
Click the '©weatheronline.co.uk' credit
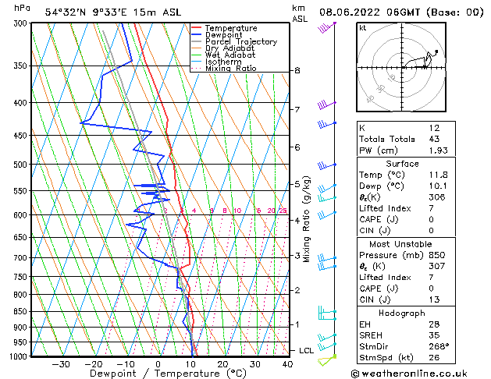[409, 374]
